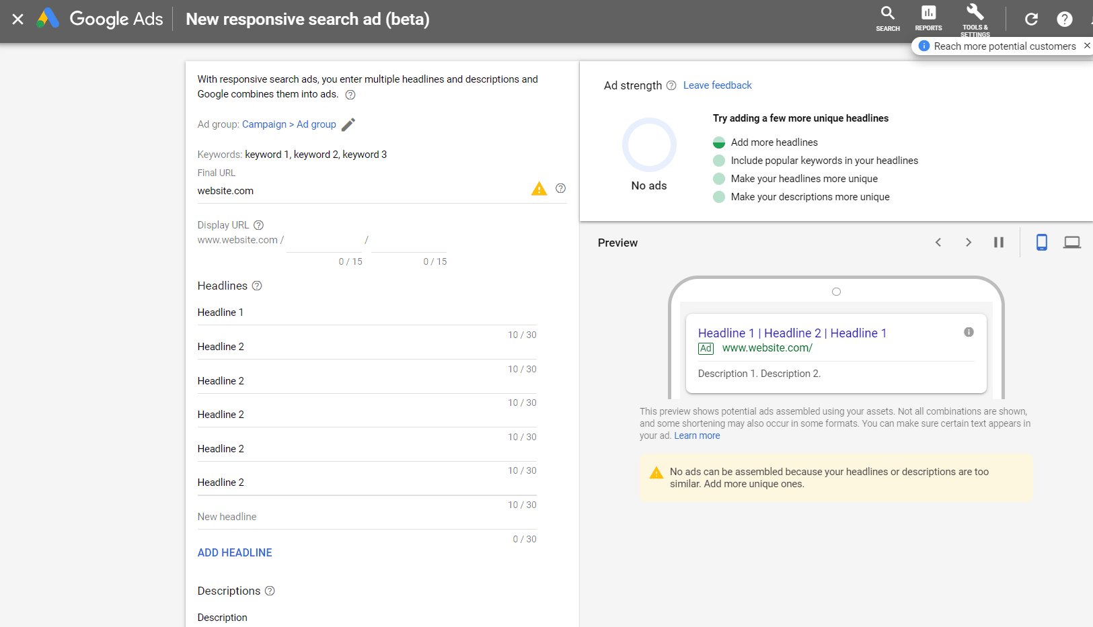Show previous ad preview combination
The height and width of the screenshot is (627, 1093).
(x=938, y=243)
